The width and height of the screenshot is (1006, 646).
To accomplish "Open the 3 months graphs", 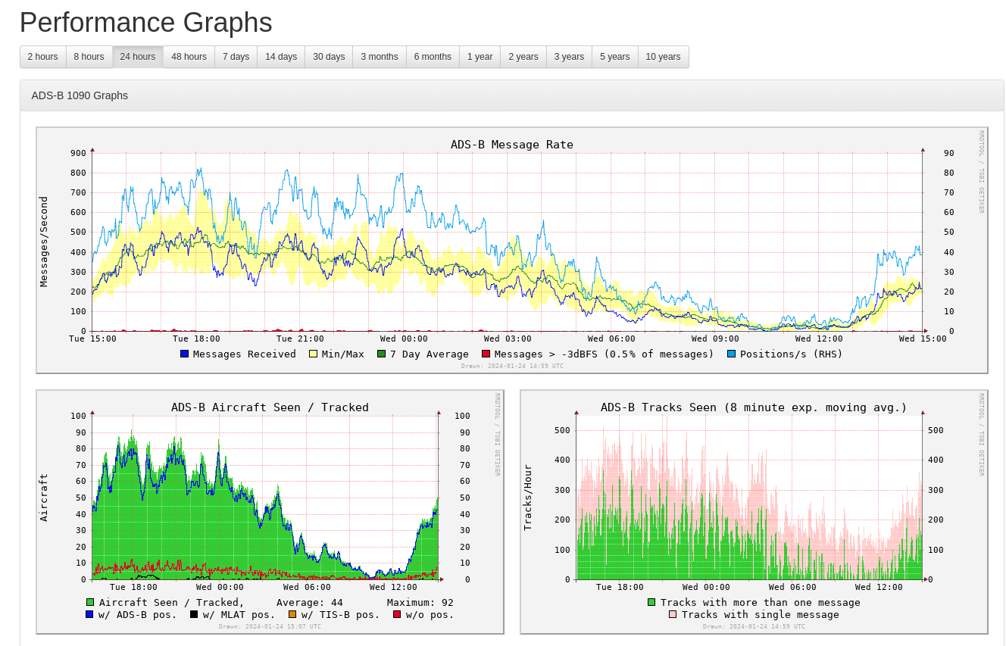I will tap(379, 57).
